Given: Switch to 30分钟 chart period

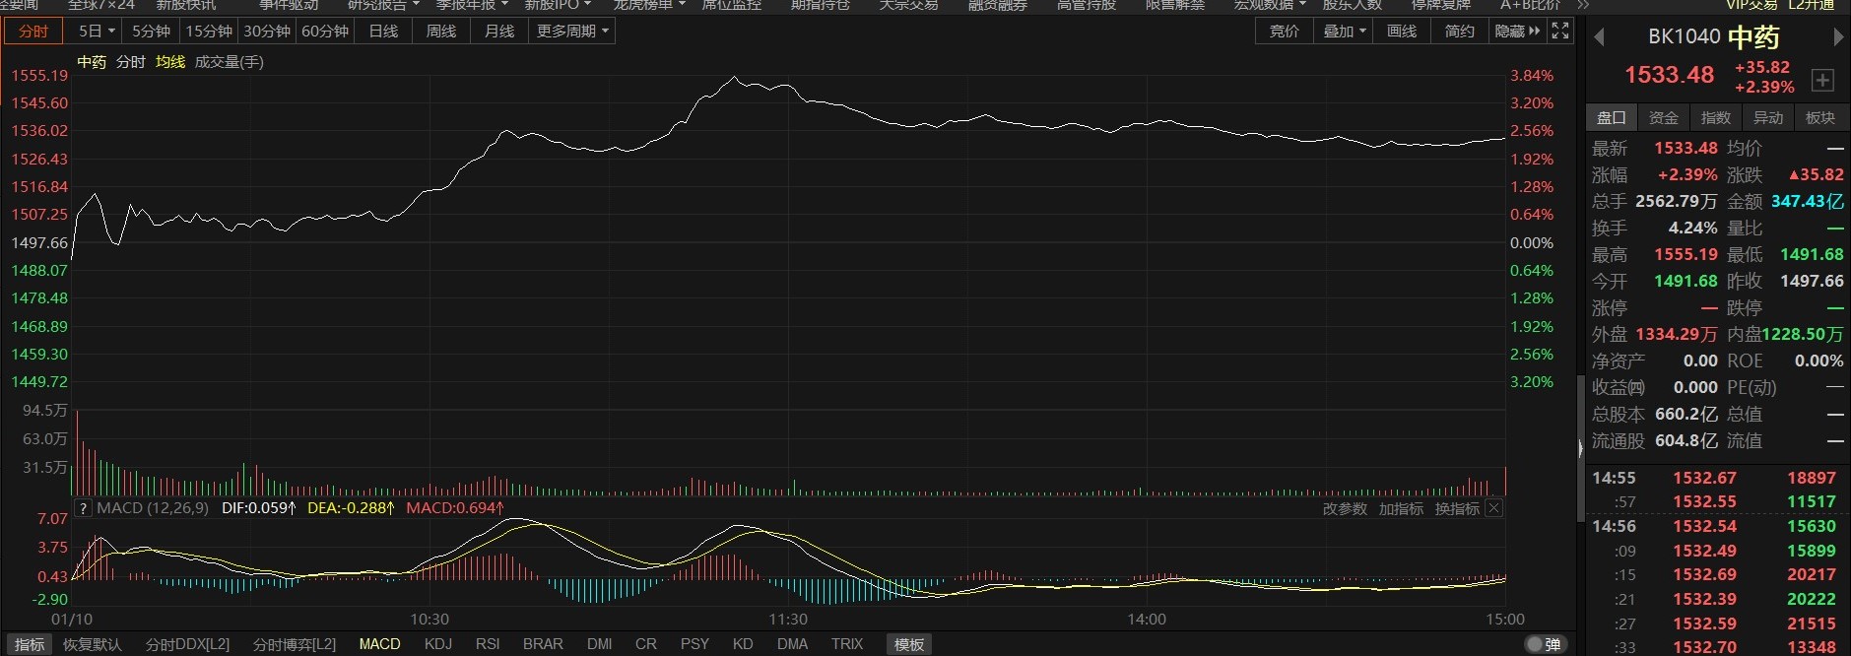Looking at the screenshot, I should (x=267, y=31).
